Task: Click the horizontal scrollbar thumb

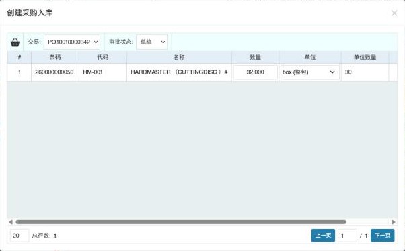Action: (x=181, y=222)
